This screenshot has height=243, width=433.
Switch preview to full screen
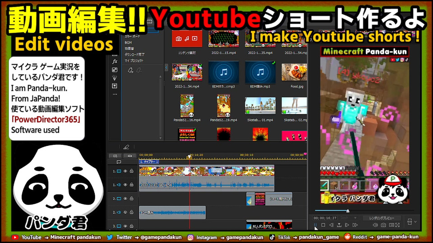[398, 225]
